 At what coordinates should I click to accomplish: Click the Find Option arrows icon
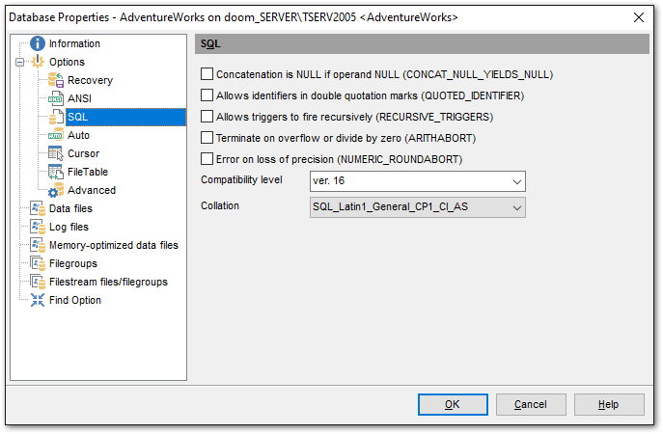[x=38, y=300]
